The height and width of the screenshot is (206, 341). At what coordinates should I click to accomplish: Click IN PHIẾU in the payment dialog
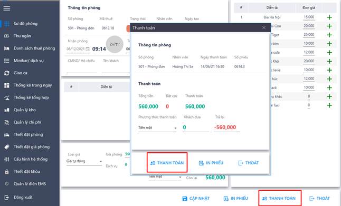tap(211, 163)
